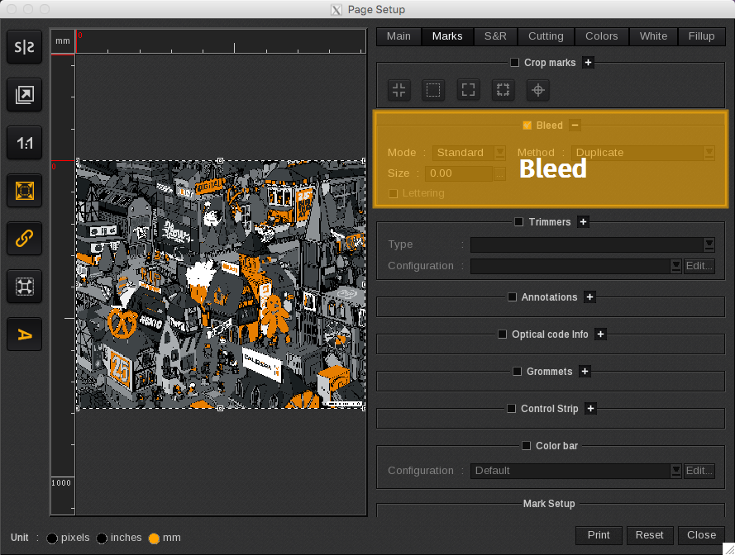
Task: Click the artwork preview image
Action: coord(221,284)
